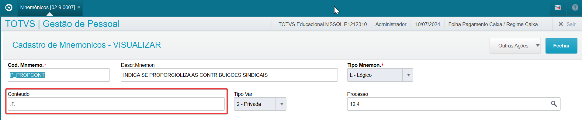Expand the Outras Ações dropdown arrow
Viewport: 582px width, 120px height.
pyautogui.click(x=537, y=46)
